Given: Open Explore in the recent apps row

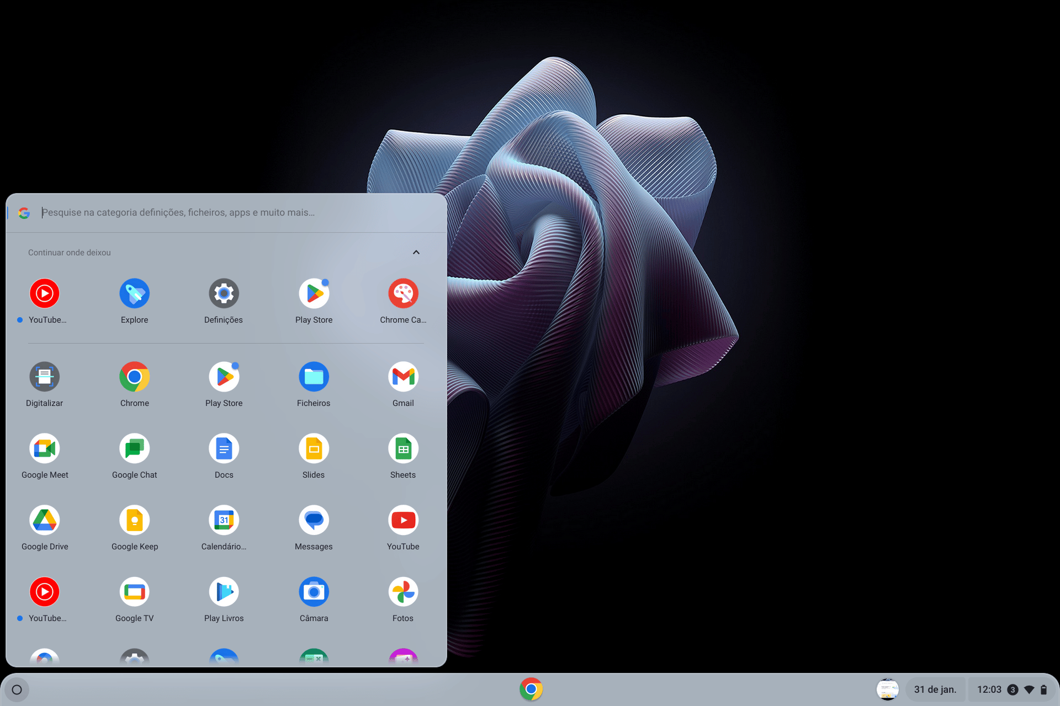Looking at the screenshot, I should point(135,294).
